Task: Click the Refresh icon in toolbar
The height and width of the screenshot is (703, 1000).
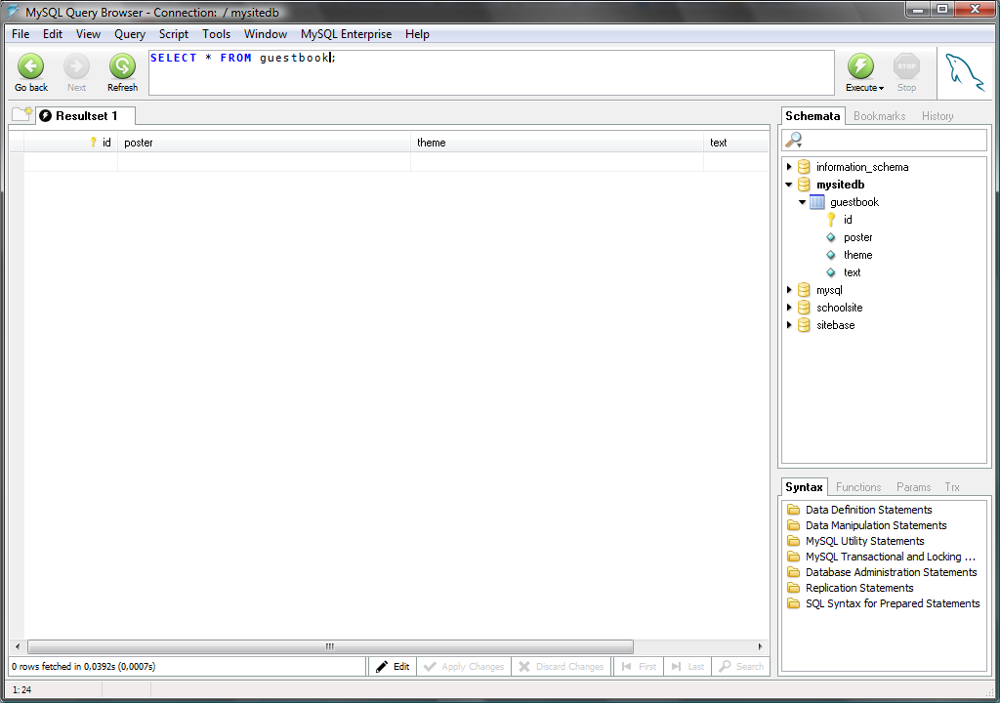Action: [x=122, y=66]
